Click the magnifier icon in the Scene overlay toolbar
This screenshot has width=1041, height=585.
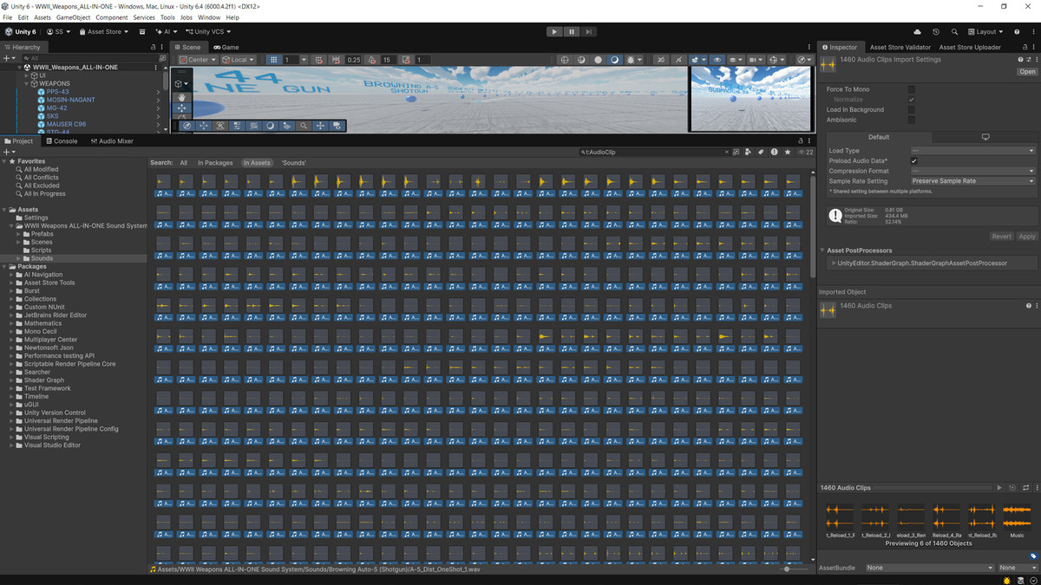pyautogui.click(x=304, y=126)
